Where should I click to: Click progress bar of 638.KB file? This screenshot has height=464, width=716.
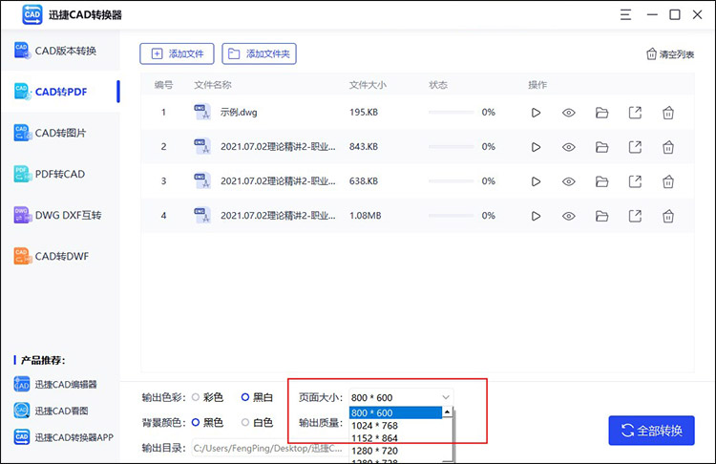tap(452, 181)
